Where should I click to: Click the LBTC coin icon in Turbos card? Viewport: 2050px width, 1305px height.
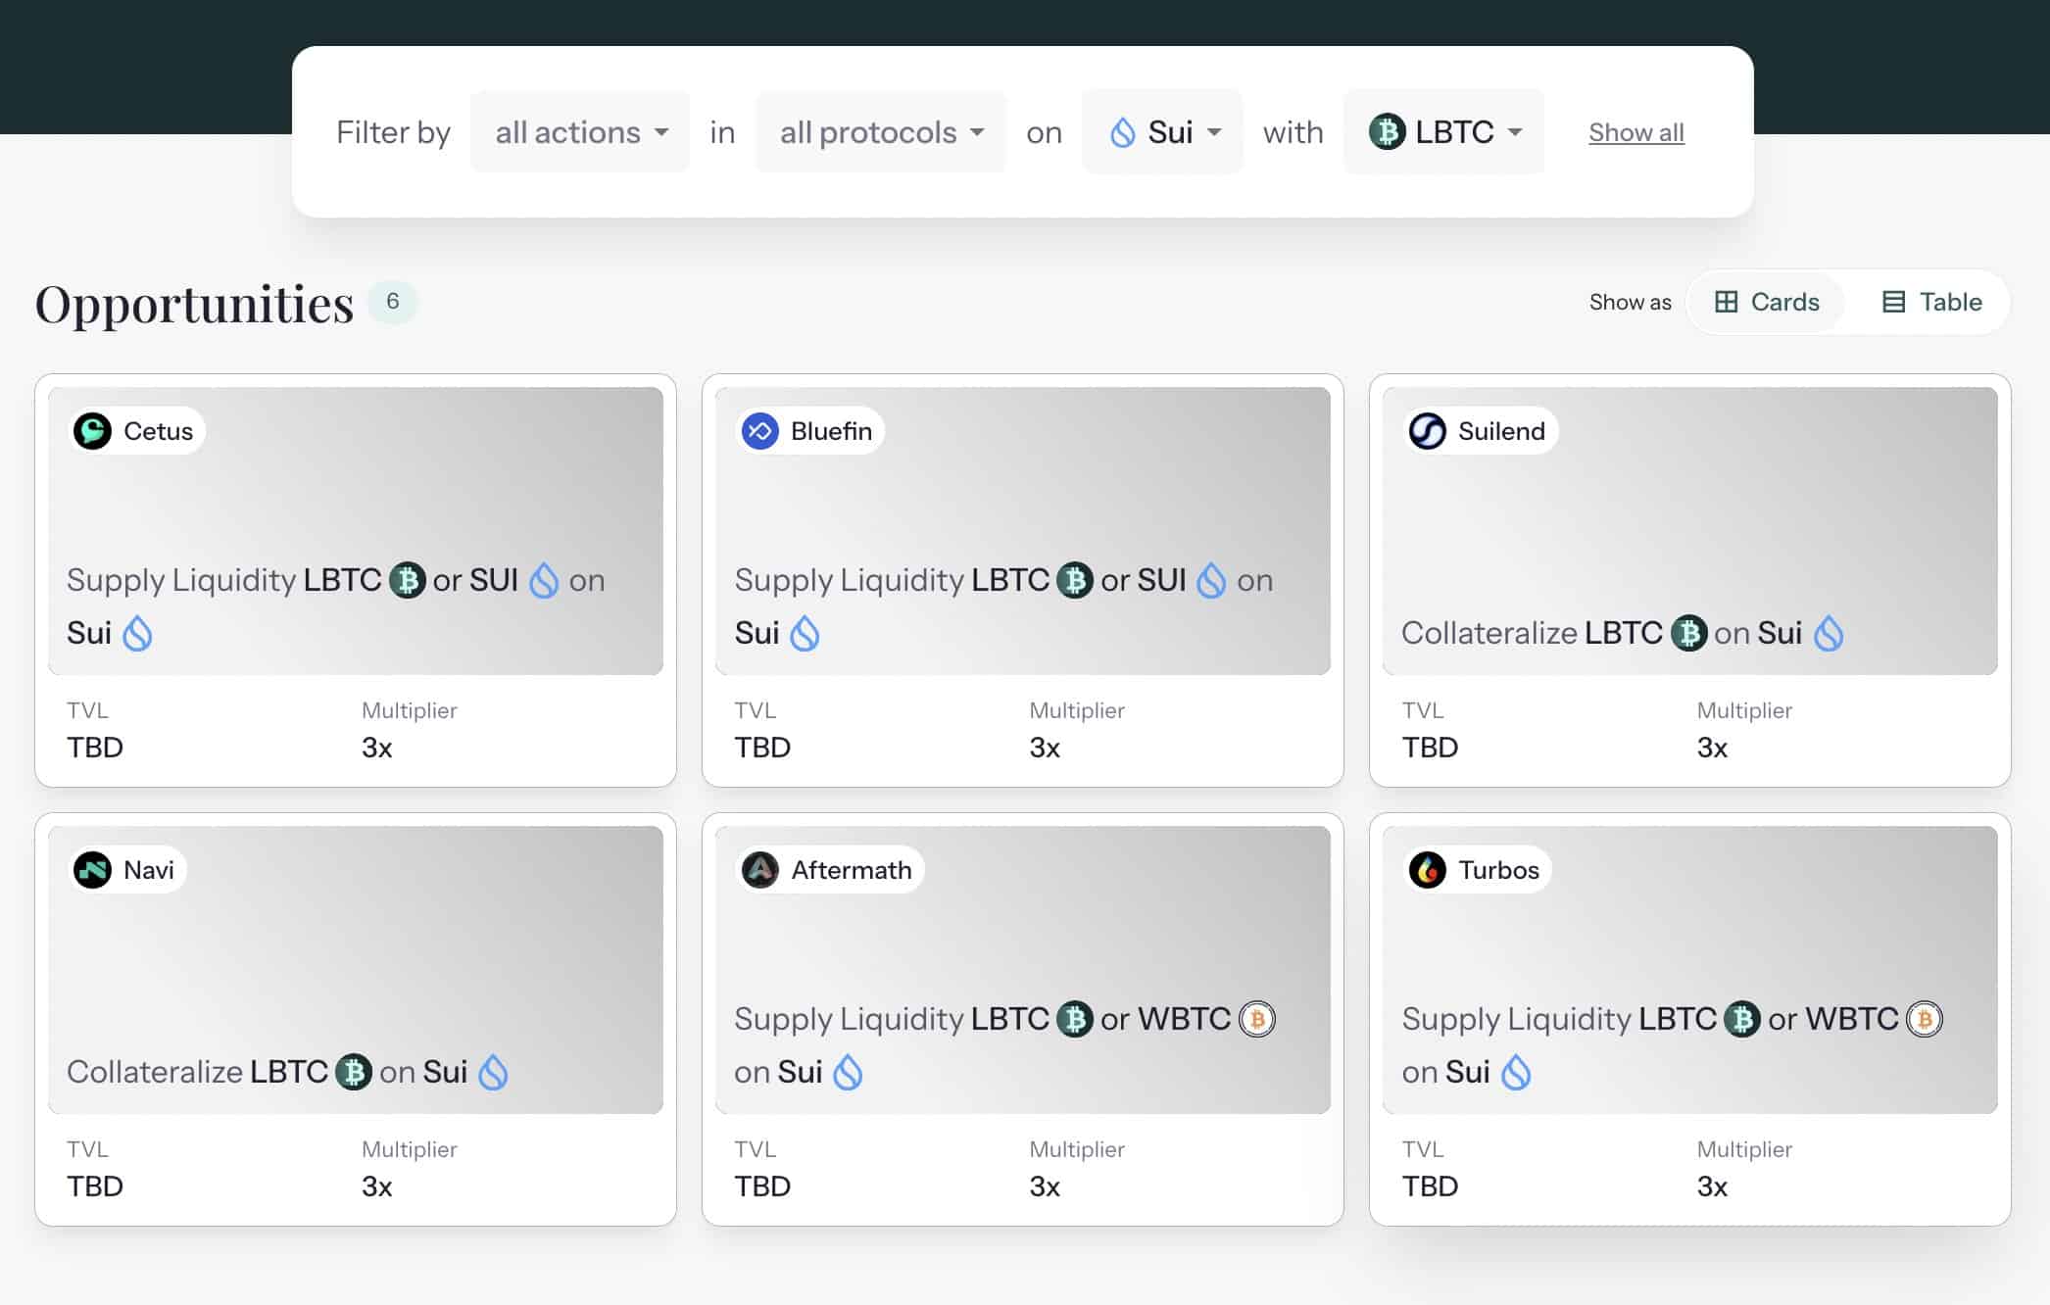1742,1019
